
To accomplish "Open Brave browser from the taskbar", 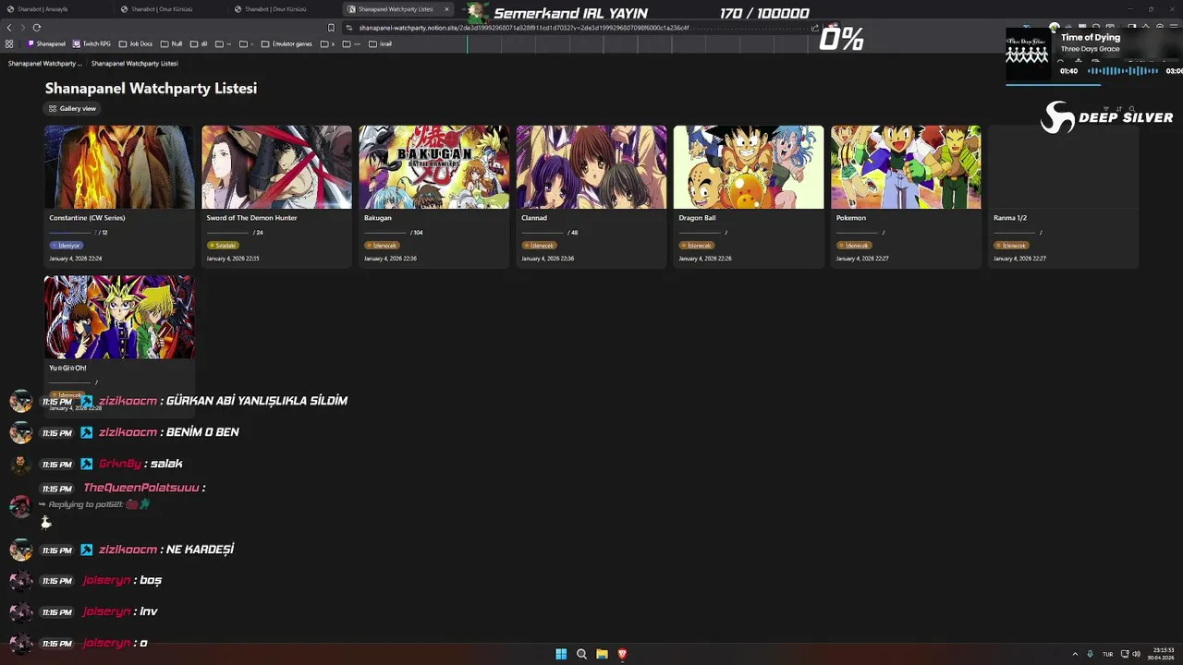I will pos(622,654).
